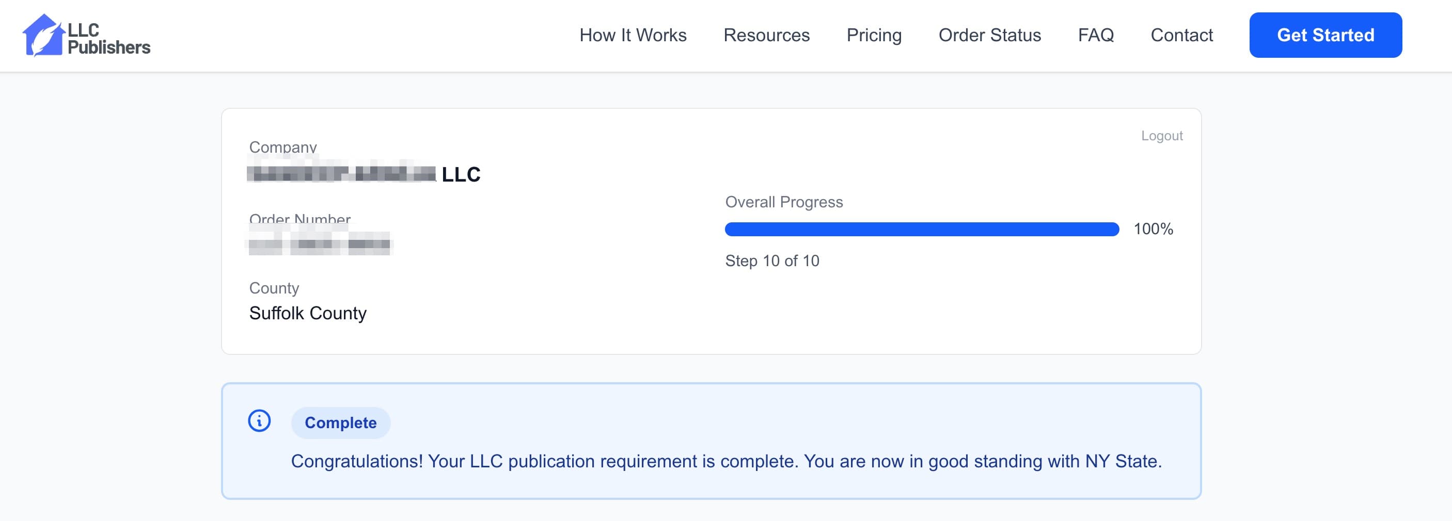Viewport: 1452px width, 521px height.
Task: Select the info circle icon
Action: point(258,421)
